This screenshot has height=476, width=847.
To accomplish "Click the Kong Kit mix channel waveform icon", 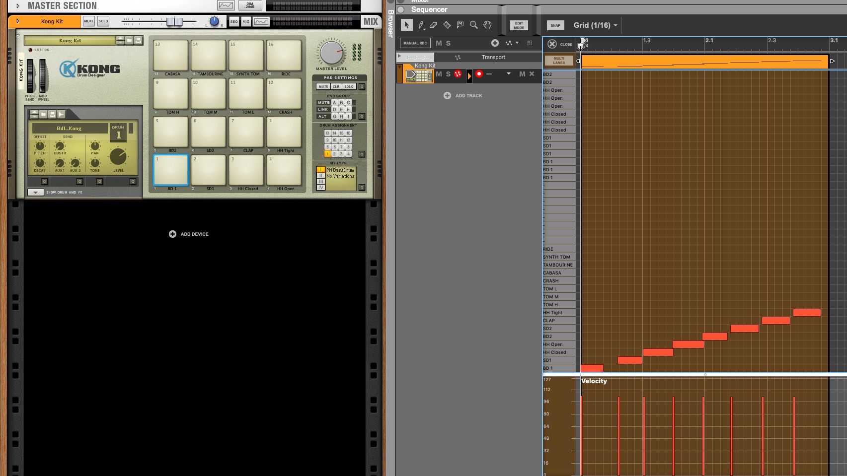I will coord(261,21).
